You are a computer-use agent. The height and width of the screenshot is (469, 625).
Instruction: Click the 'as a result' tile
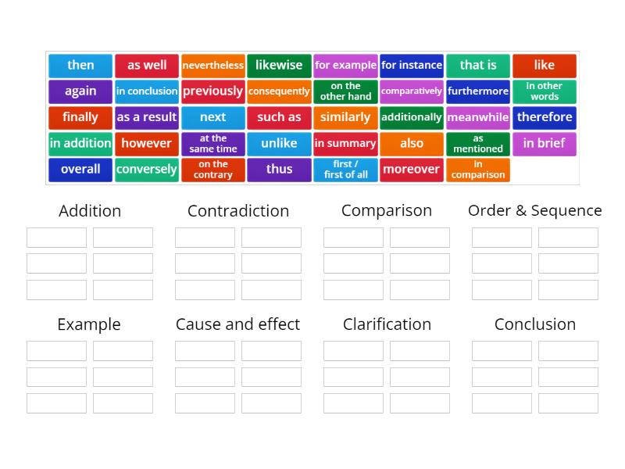coord(147,117)
